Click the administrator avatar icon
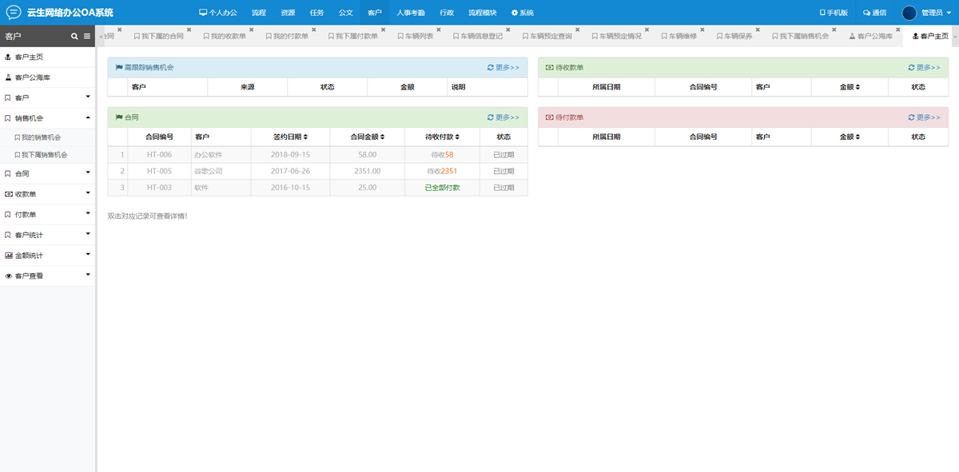The width and height of the screenshot is (959, 472). (x=909, y=12)
